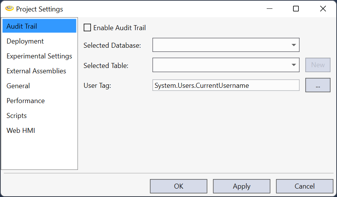Select Scripts in the settings list

(x=16, y=116)
